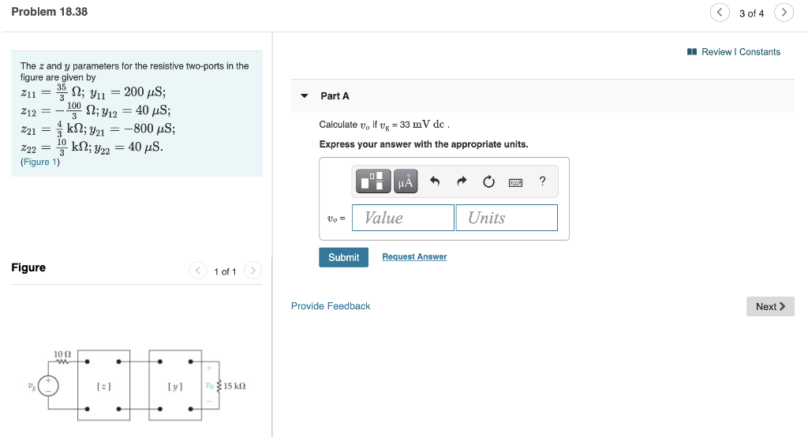Go to next problem via top-right chevron
The width and height of the screenshot is (808, 437).
[784, 13]
